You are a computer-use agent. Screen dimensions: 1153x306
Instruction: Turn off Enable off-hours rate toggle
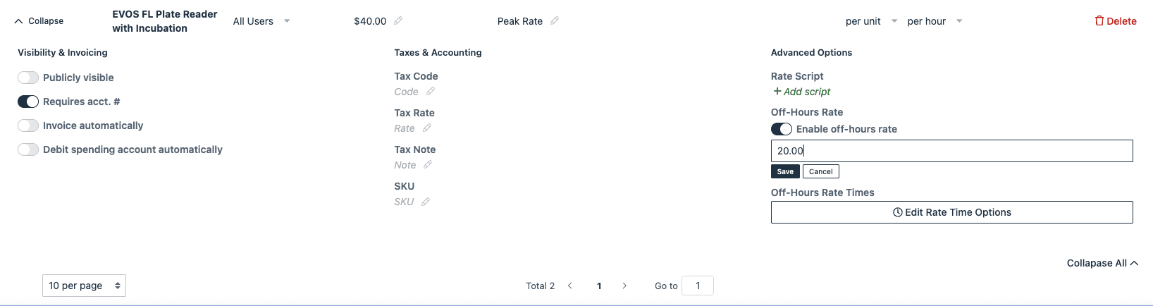click(x=782, y=129)
